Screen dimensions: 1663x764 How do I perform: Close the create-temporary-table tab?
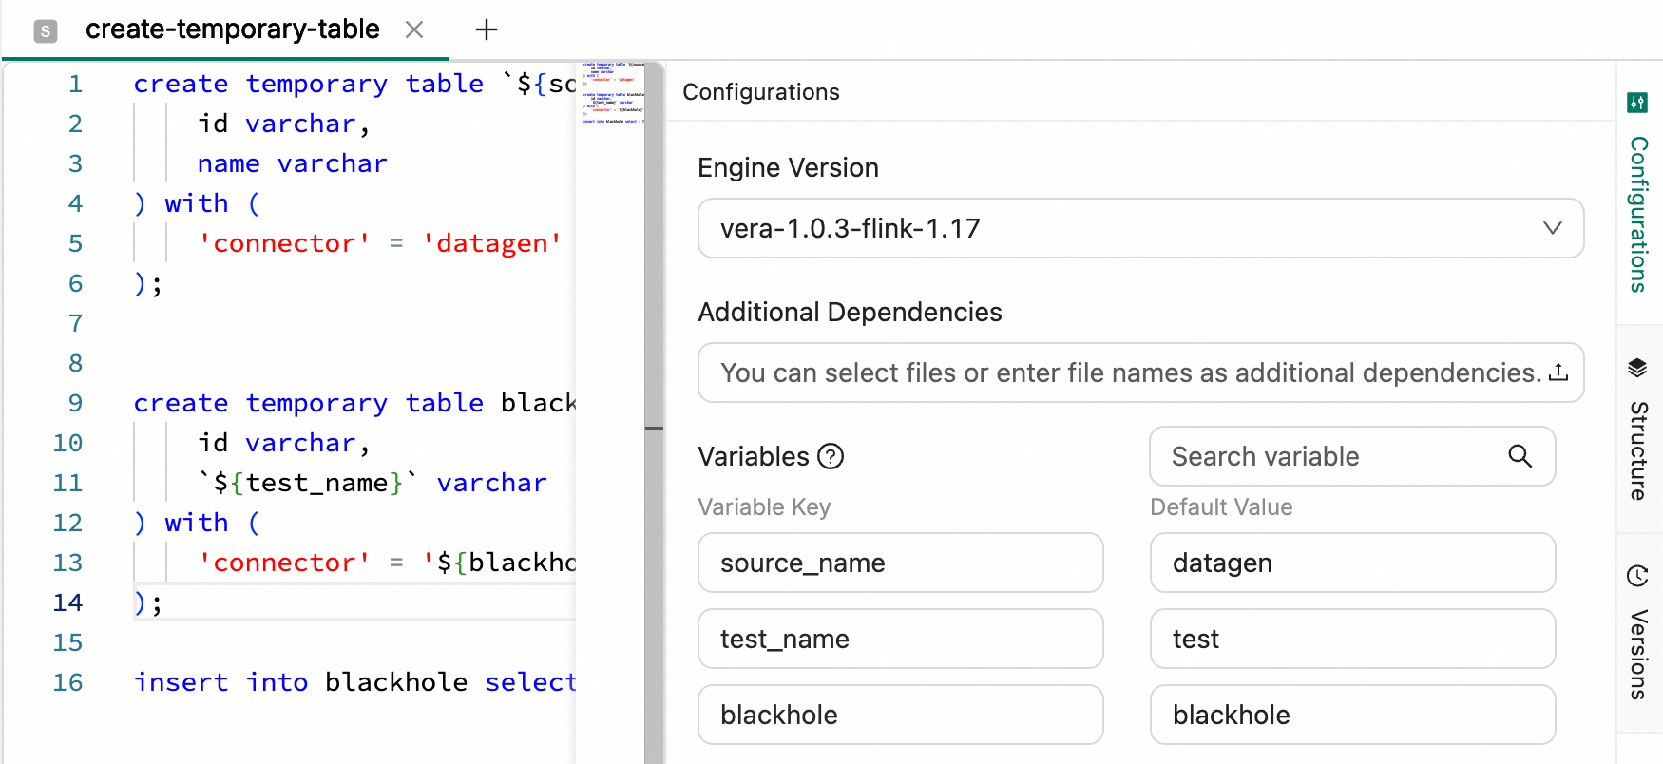[414, 29]
